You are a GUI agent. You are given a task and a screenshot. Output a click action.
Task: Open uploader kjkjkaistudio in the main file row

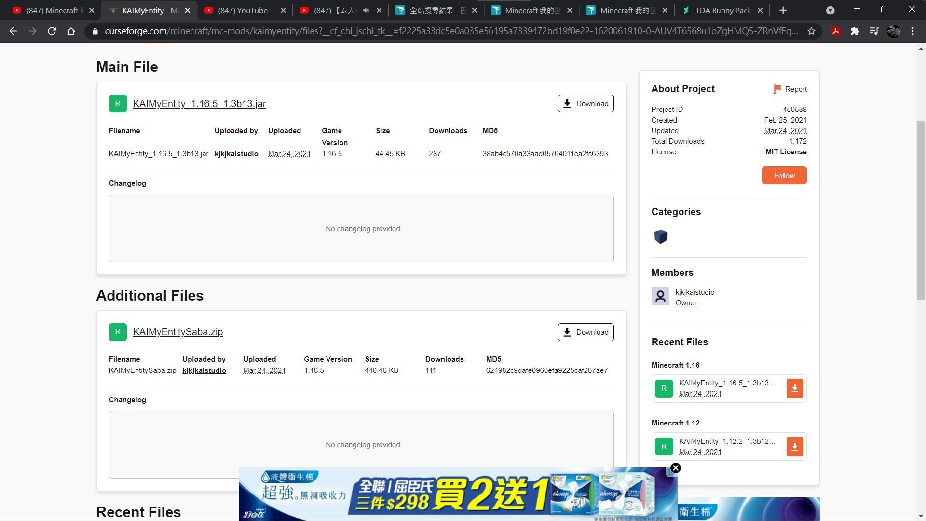[236, 154]
